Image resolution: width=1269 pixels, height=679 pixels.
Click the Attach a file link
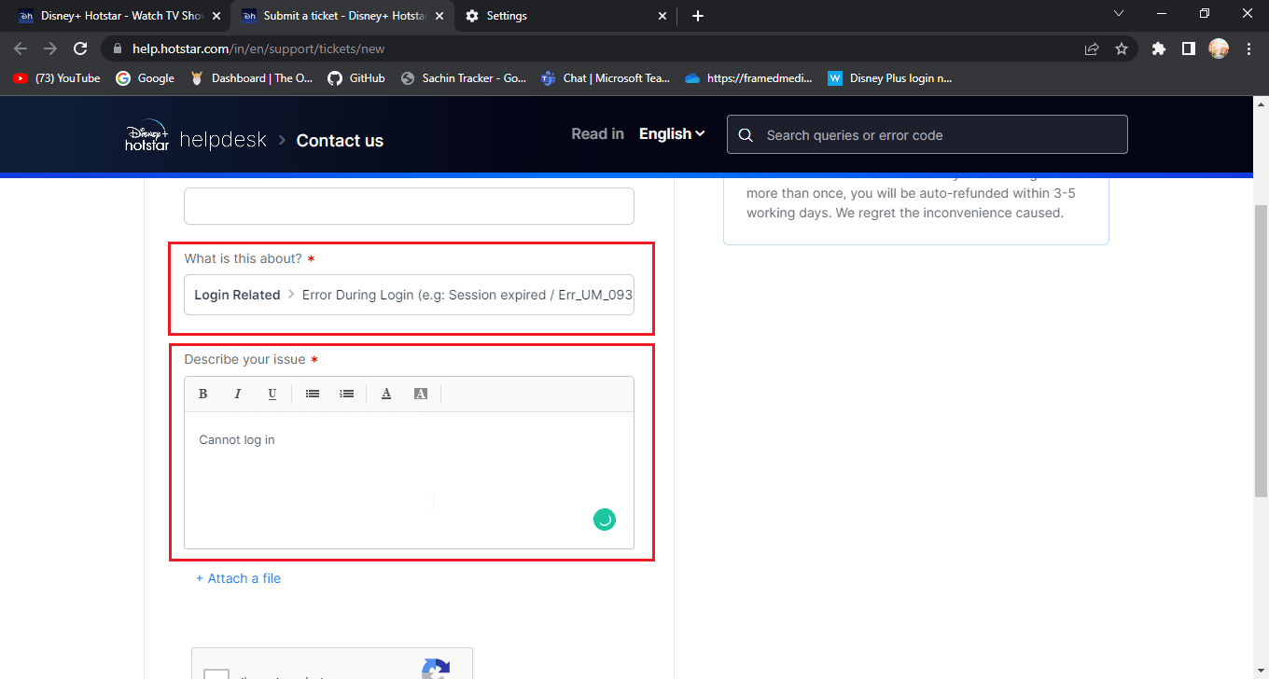[238, 578]
